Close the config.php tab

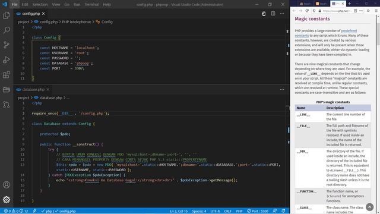point(43,14)
